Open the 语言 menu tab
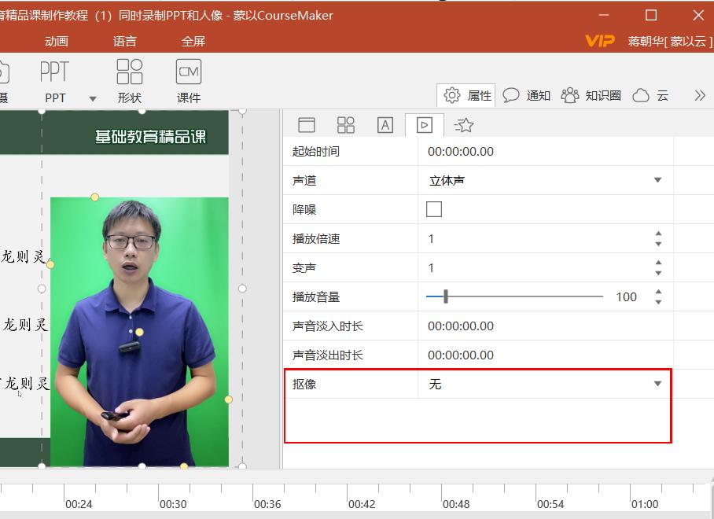714x519 pixels. coord(124,41)
